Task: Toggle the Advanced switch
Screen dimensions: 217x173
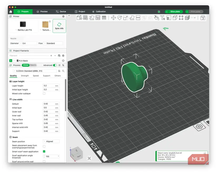Action: [55, 65]
